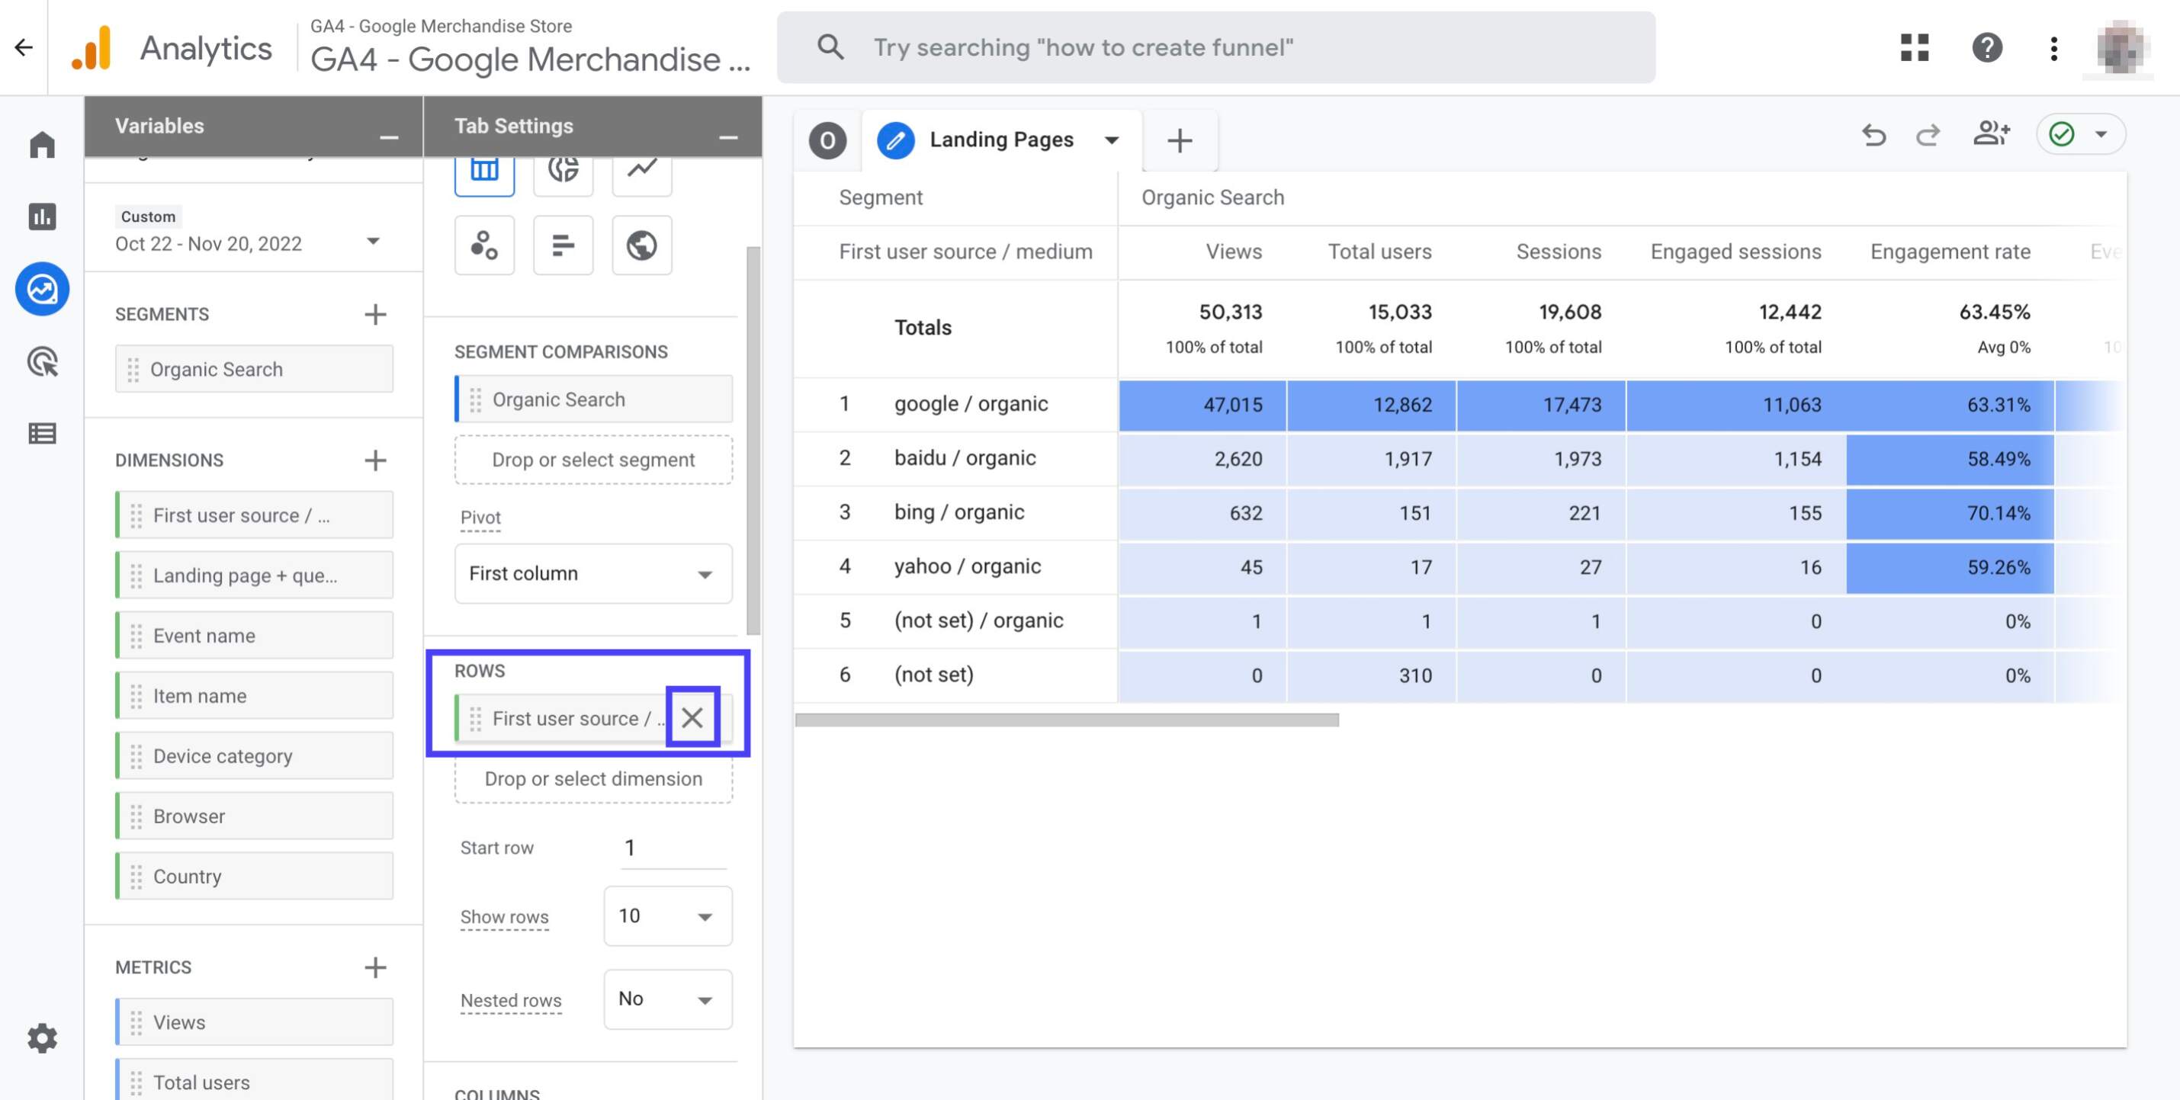Viewport: 2180px width, 1100px height.
Task: Click the filter/funnel icon in Tab Settings
Action: (563, 242)
